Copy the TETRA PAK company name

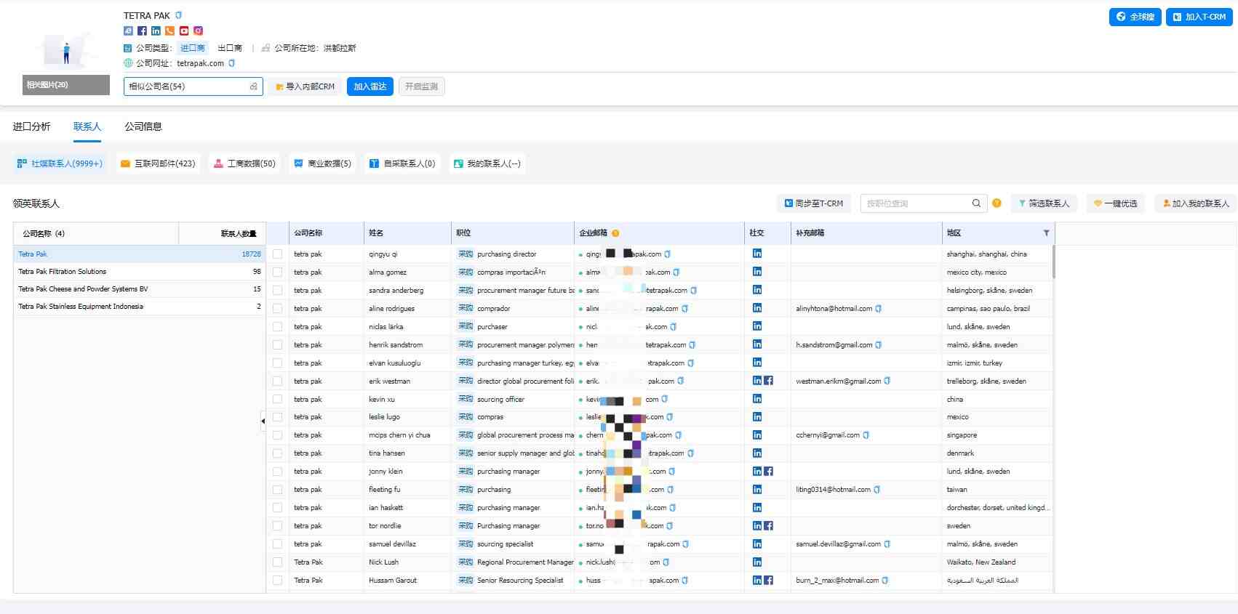(179, 15)
